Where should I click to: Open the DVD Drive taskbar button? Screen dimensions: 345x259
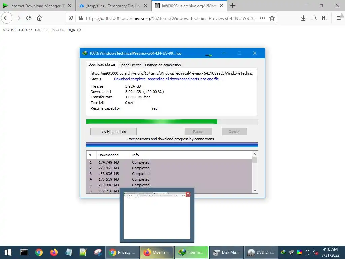[260, 252]
